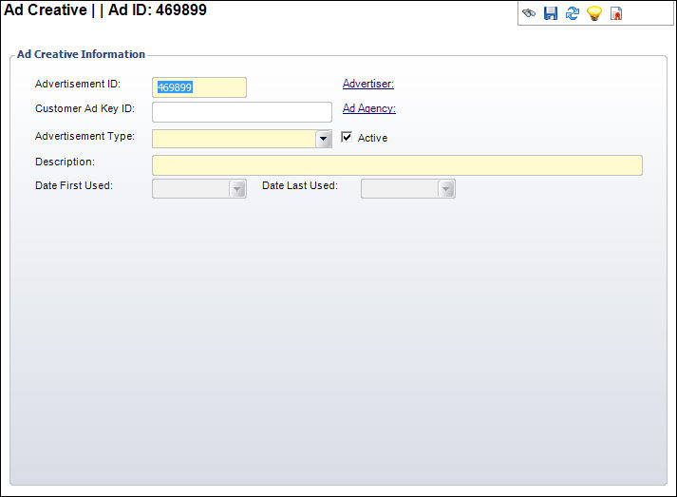Click the Ad Creative Information group header

click(81, 54)
